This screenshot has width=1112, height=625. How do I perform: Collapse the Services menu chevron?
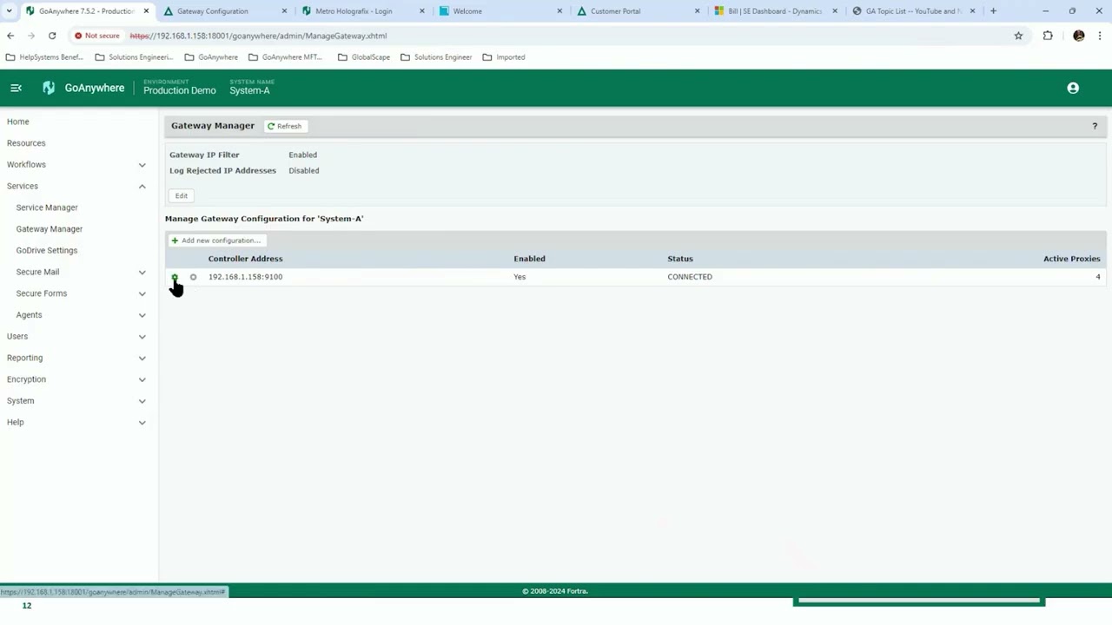click(142, 186)
